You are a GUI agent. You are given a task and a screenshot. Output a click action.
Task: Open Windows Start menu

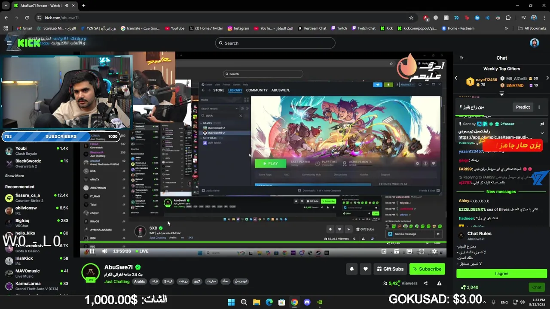tap(231, 302)
